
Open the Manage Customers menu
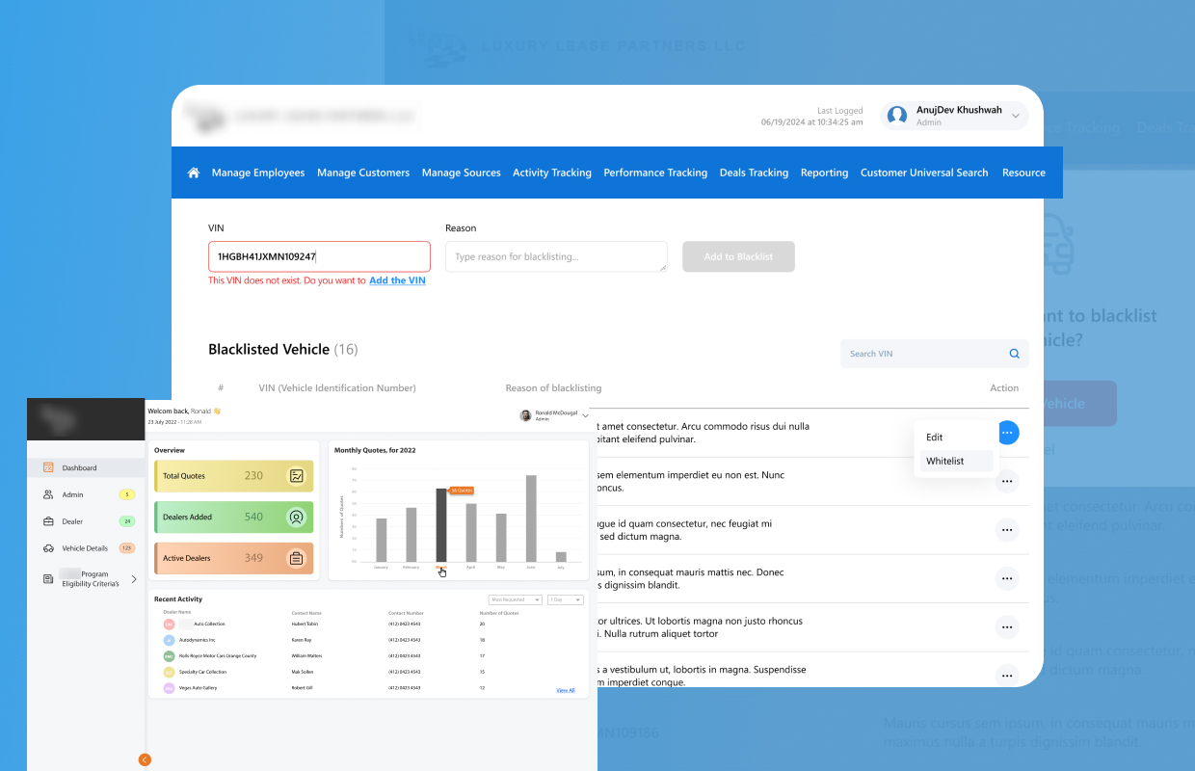pos(363,173)
